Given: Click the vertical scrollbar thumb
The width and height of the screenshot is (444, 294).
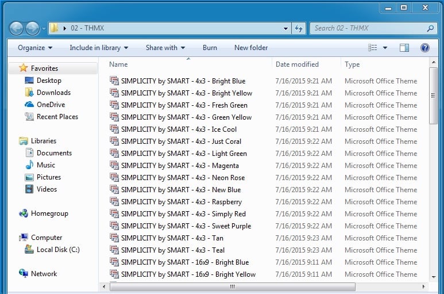Looking at the screenshot, I should coord(433,96).
